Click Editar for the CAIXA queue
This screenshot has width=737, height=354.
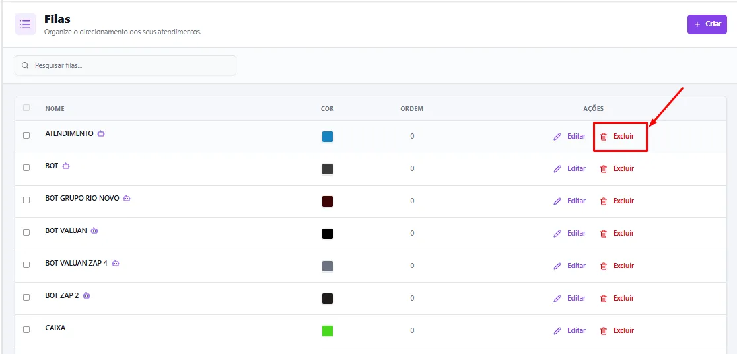(570, 331)
